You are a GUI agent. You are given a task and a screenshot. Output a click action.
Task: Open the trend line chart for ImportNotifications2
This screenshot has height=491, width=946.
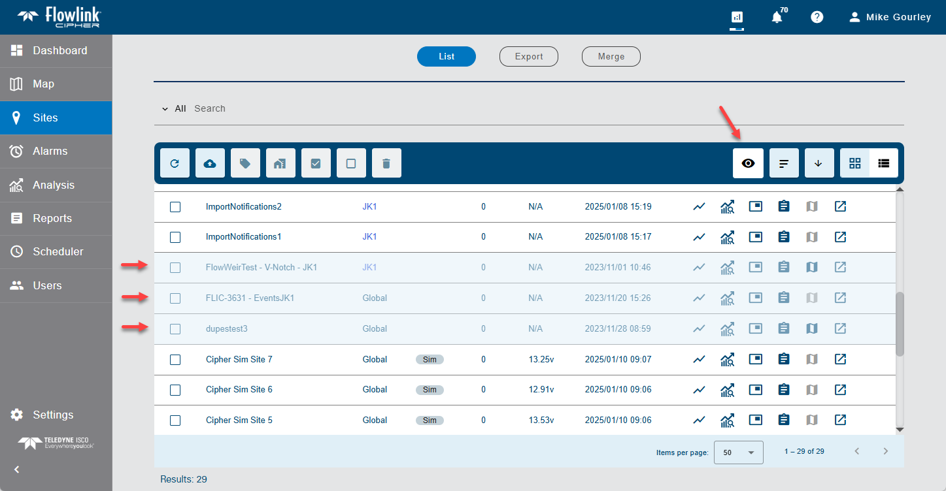coord(699,206)
